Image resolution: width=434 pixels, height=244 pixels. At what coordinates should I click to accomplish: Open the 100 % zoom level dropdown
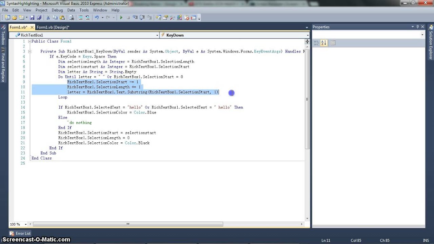(x=26, y=224)
